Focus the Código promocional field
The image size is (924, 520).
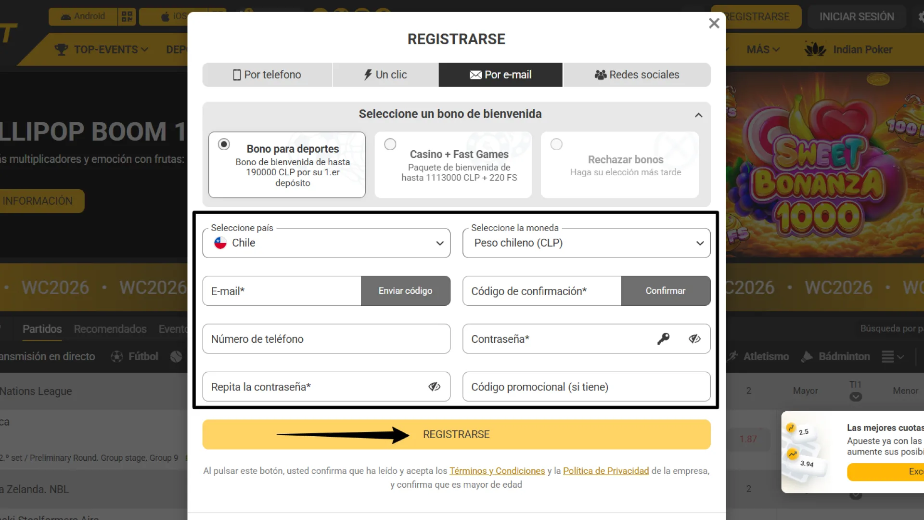586,387
